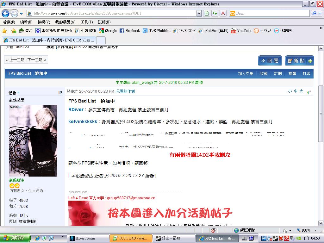The image size is (324, 243).
Task: Click the 收藏 link in thread header
Action: coord(264,73)
